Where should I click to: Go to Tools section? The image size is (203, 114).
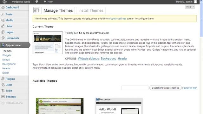[x=9, y=91]
